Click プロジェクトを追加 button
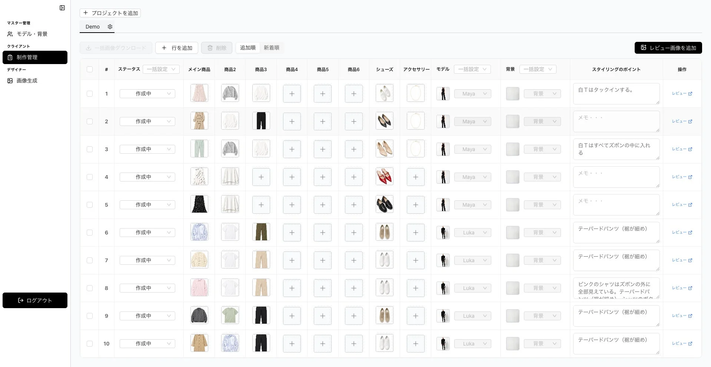Viewport: 711px width, 367px height. coord(110,13)
